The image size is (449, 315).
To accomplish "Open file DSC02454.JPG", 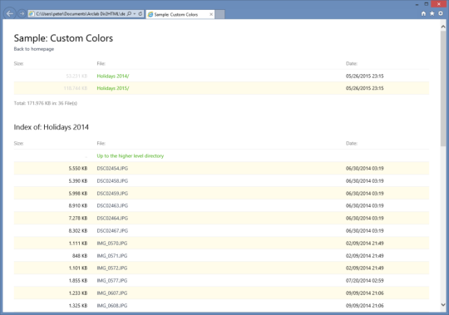I will tap(112, 169).
